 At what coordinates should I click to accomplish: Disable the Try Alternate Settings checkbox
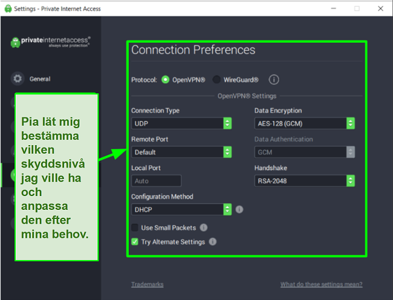[x=135, y=241]
